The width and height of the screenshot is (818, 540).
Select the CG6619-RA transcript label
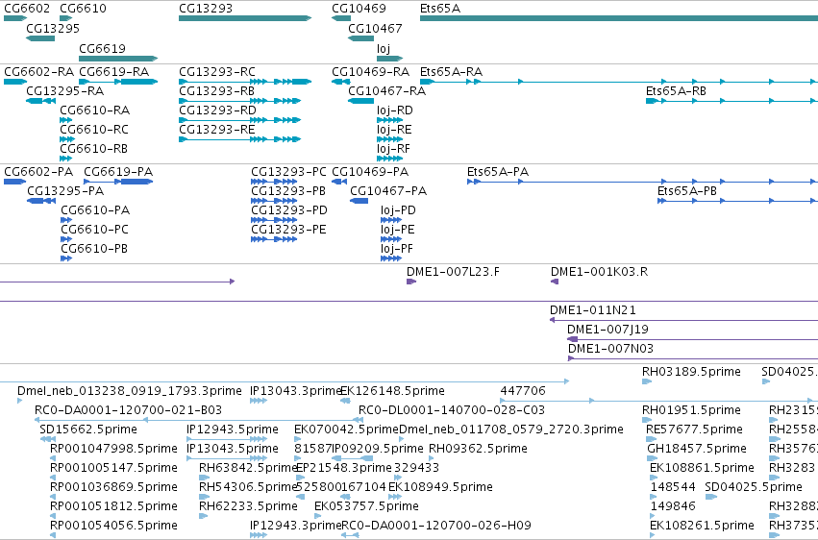point(113,71)
